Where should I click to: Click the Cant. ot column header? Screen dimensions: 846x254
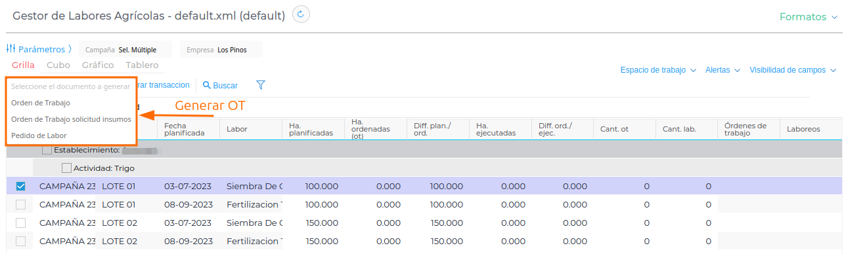pos(625,129)
